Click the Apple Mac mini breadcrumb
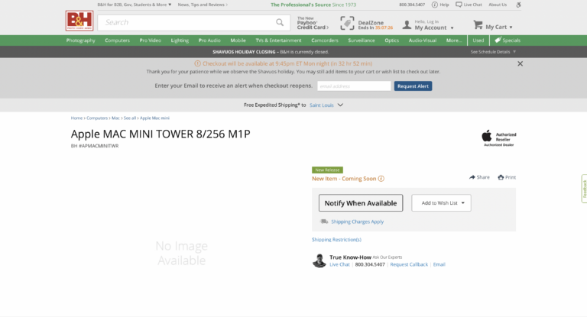Image resolution: width=587 pixels, height=317 pixels. (x=154, y=118)
